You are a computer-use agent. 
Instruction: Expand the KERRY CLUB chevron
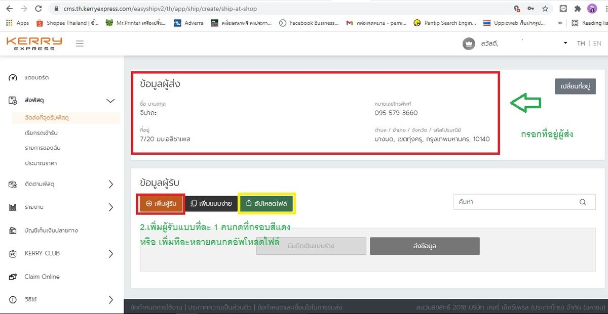click(x=111, y=254)
